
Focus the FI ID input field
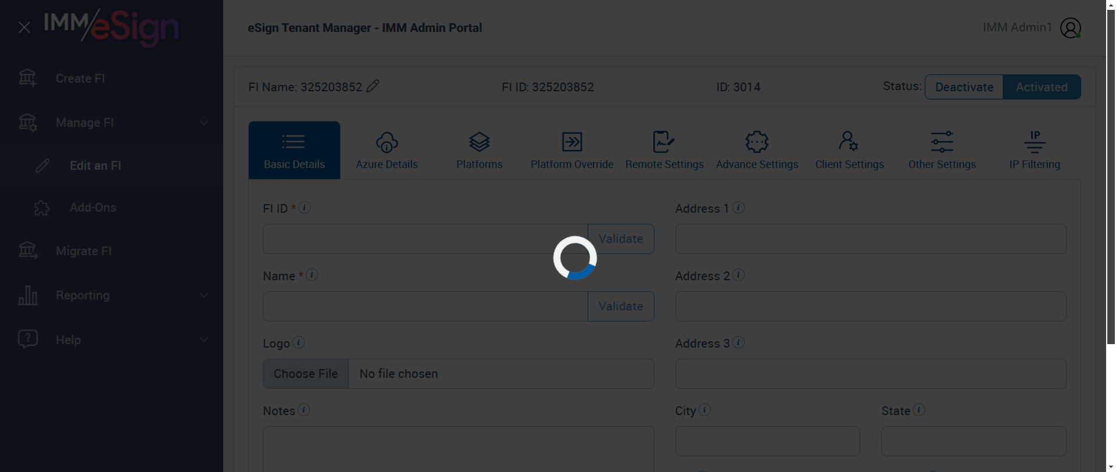click(425, 239)
